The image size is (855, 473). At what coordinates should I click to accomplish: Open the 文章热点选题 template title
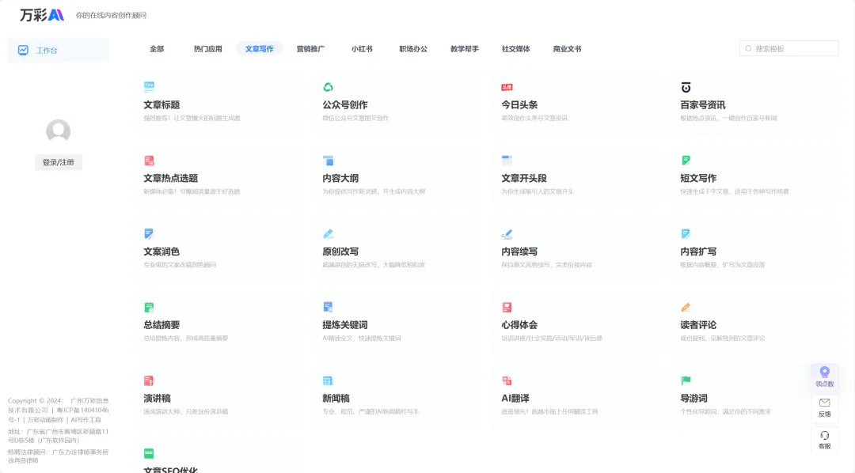171,178
